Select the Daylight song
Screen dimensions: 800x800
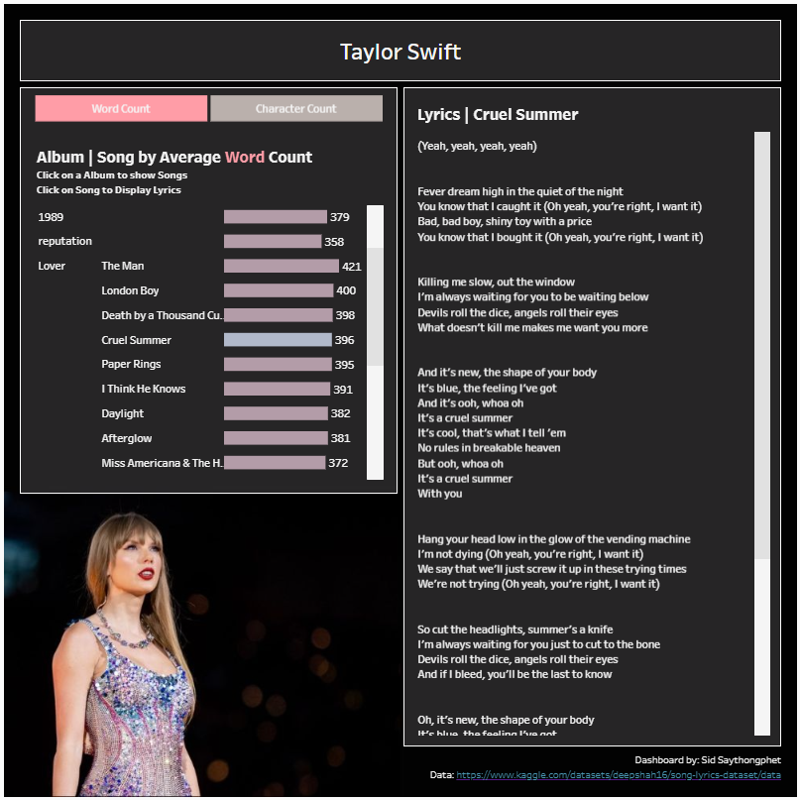click(123, 413)
